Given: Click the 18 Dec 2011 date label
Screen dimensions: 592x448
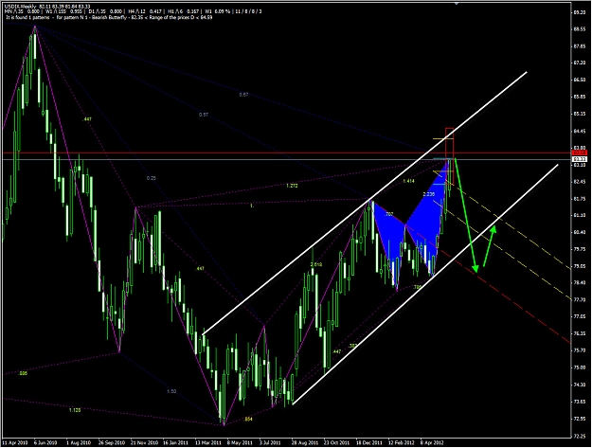Looking at the screenshot, I should pyautogui.click(x=370, y=442).
